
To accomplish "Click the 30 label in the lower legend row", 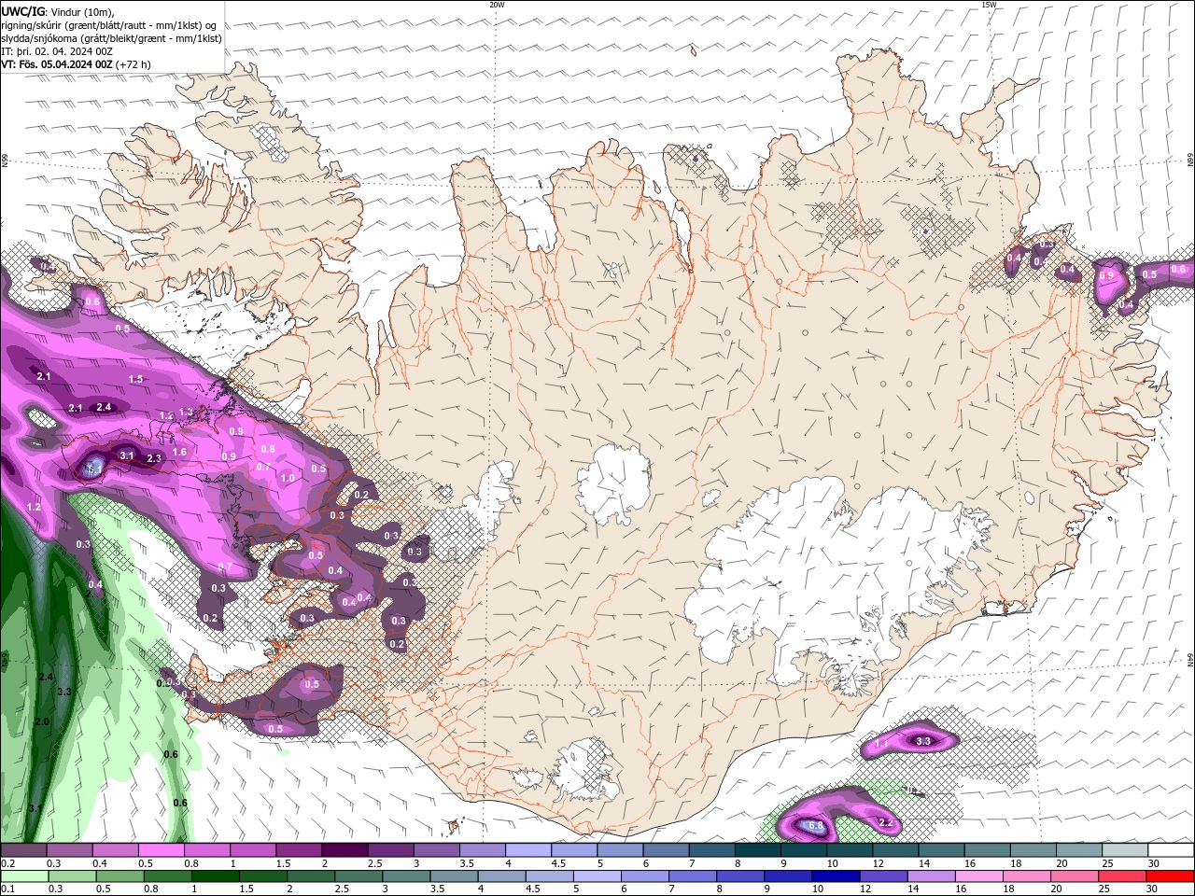I will pos(1153,889).
